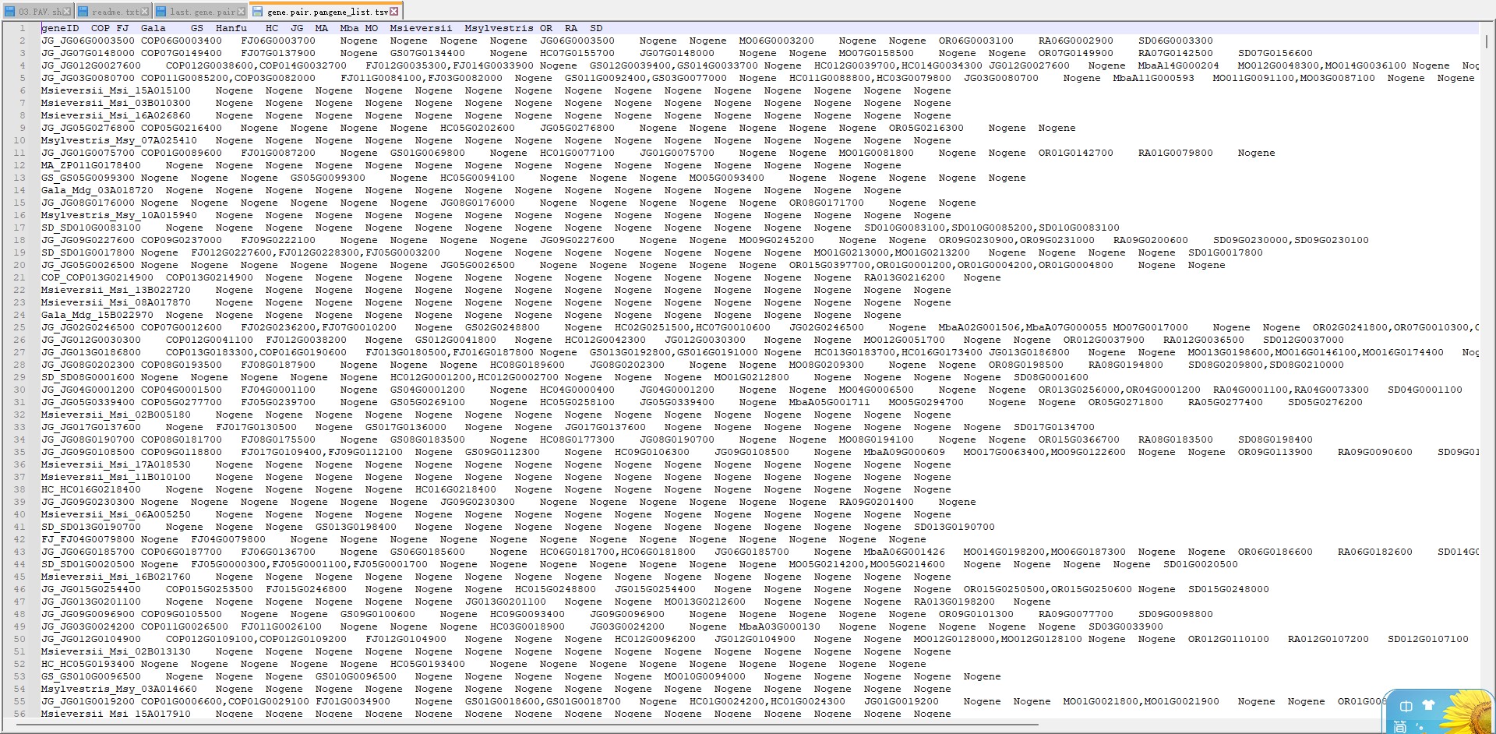
Task: Click 'JG_JG06G0003500' on line 2
Action: tap(88, 41)
